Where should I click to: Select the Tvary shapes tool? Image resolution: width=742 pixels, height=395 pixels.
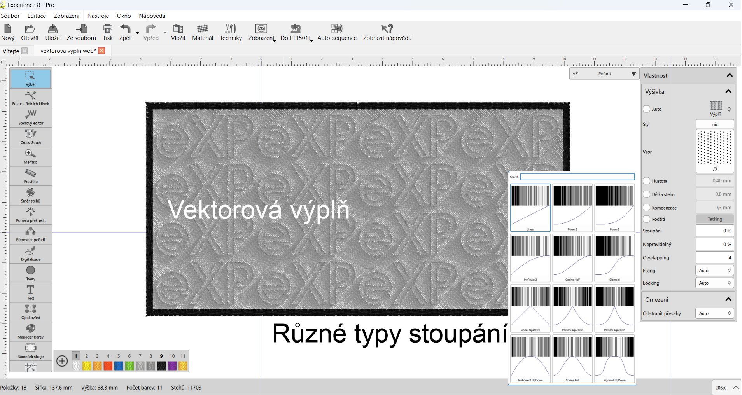pyautogui.click(x=31, y=273)
